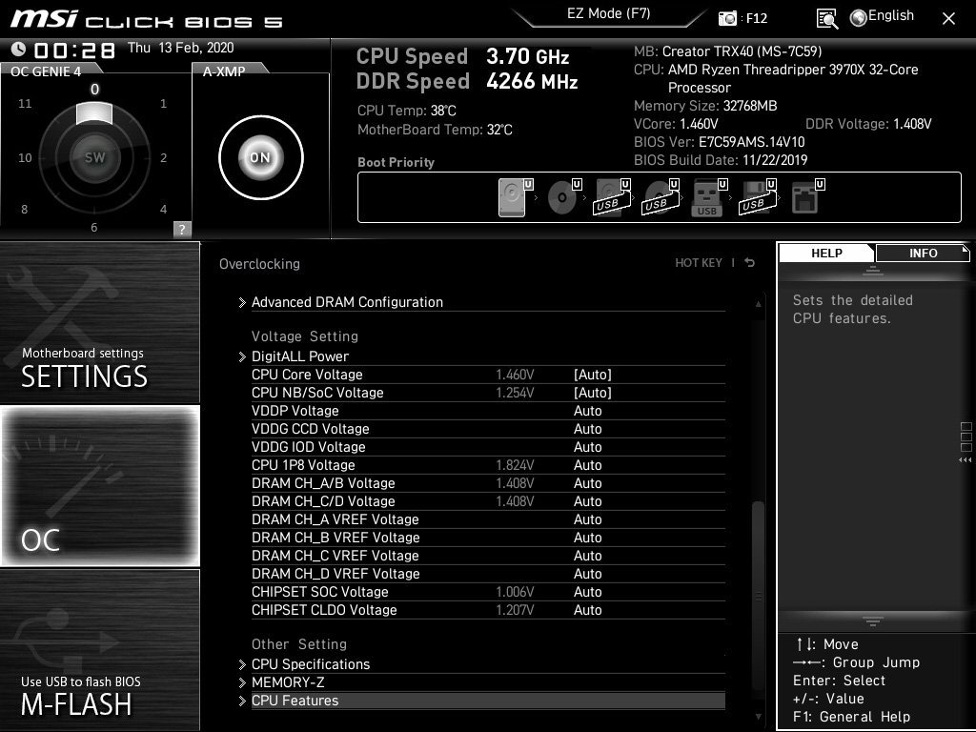976x732 pixels.
Task: Open CPU Core Voltage [Auto] dropdown
Action: (592, 375)
